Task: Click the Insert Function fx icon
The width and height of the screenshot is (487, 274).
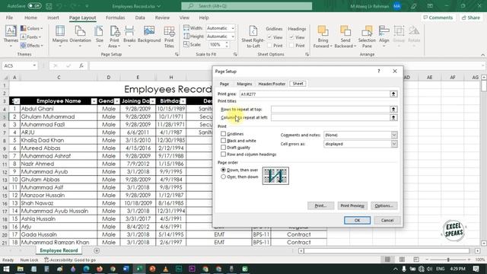Action: (81, 65)
